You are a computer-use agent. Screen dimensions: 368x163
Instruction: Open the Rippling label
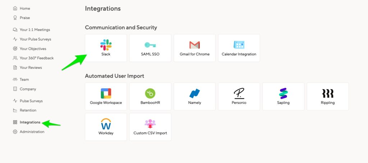pyautogui.click(x=328, y=103)
